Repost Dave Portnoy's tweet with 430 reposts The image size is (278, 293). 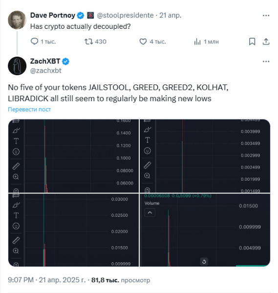88,42
